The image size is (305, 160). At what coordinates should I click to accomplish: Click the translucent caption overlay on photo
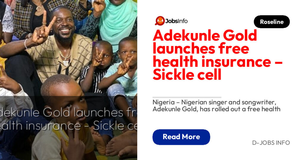pos(69,119)
